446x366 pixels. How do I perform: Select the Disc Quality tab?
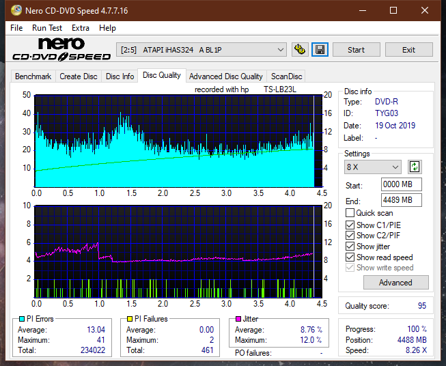[x=162, y=75]
